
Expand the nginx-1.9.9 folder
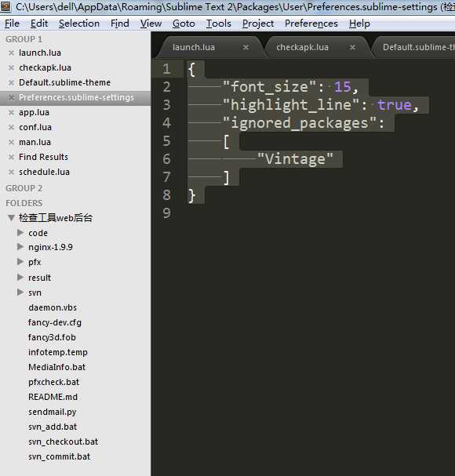(20, 246)
